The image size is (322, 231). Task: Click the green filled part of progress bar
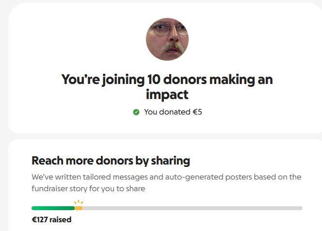52,208
